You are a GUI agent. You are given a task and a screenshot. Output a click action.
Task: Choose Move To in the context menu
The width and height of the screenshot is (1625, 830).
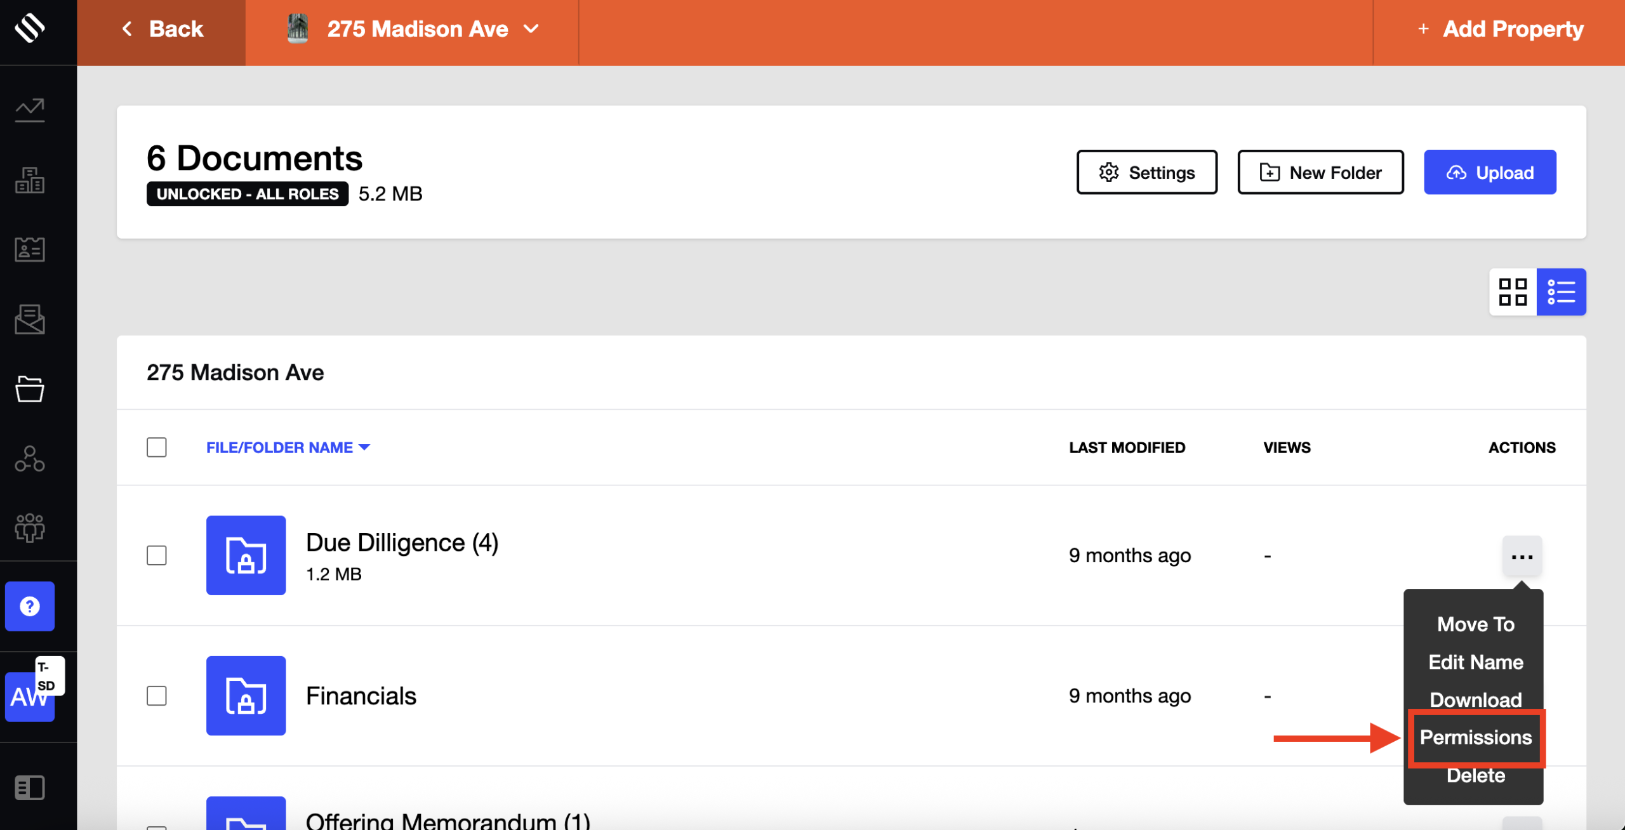tap(1475, 624)
